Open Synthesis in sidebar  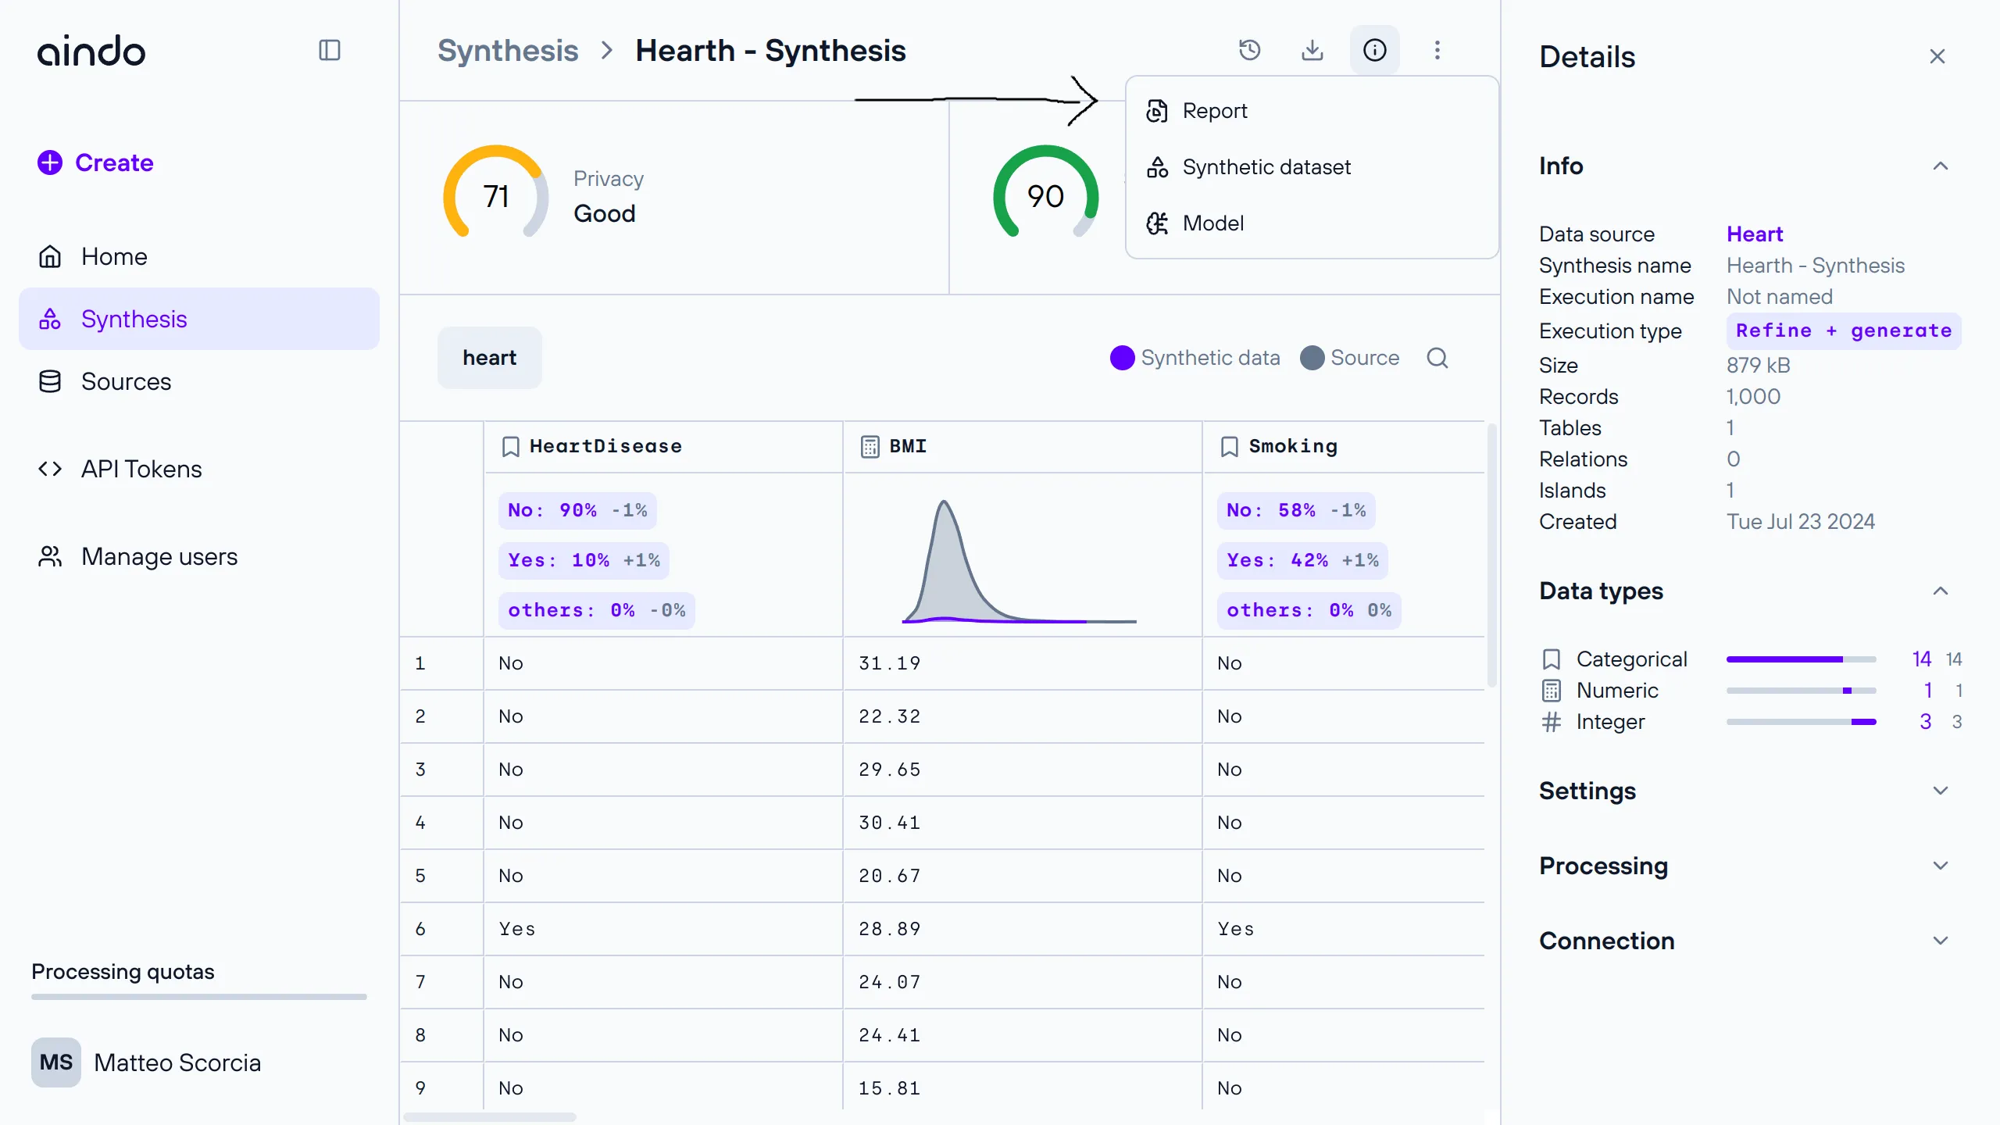click(x=199, y=319)
